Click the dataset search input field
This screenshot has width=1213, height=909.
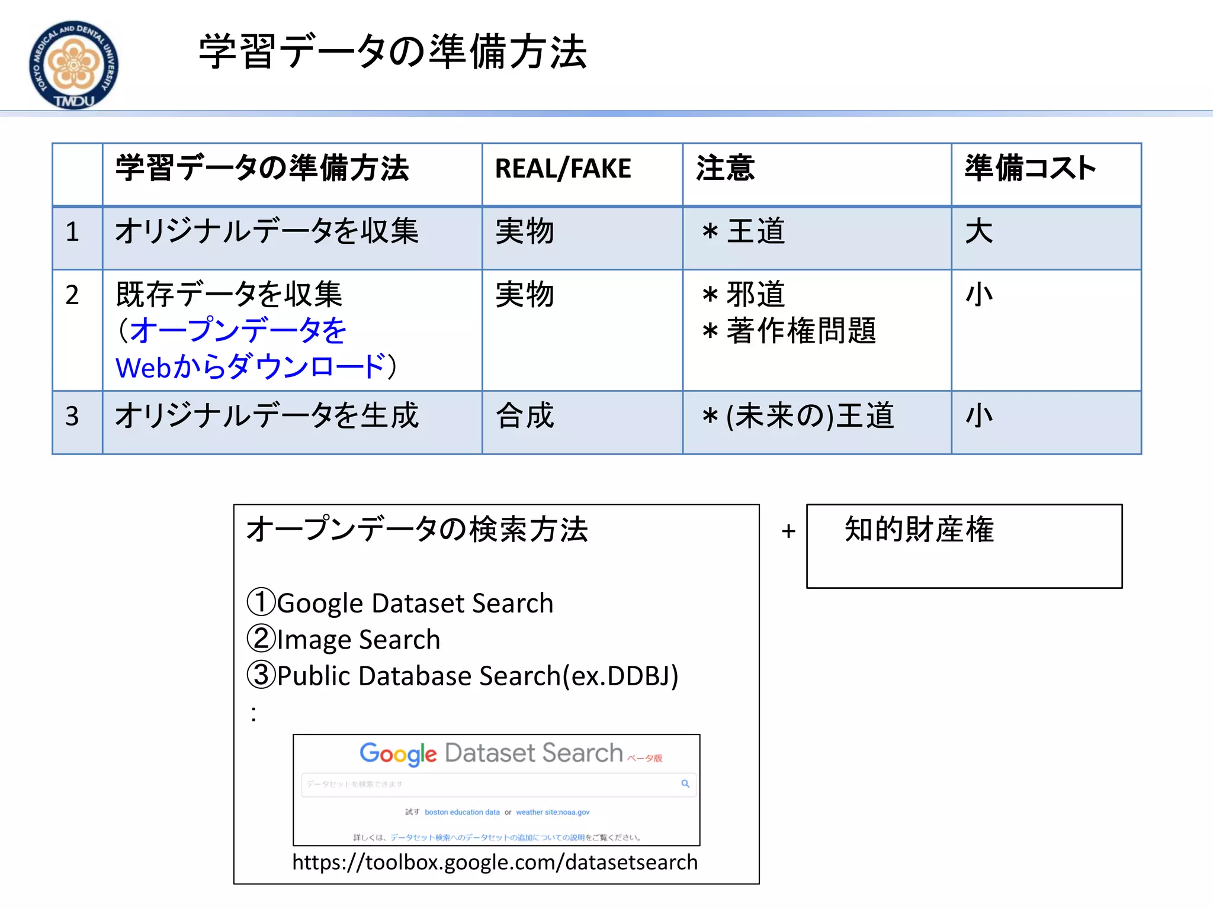499,784
